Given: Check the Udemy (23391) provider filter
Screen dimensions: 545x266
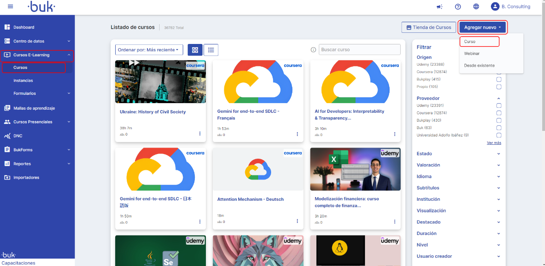Looking at the screenshot, I should [499, 105].
